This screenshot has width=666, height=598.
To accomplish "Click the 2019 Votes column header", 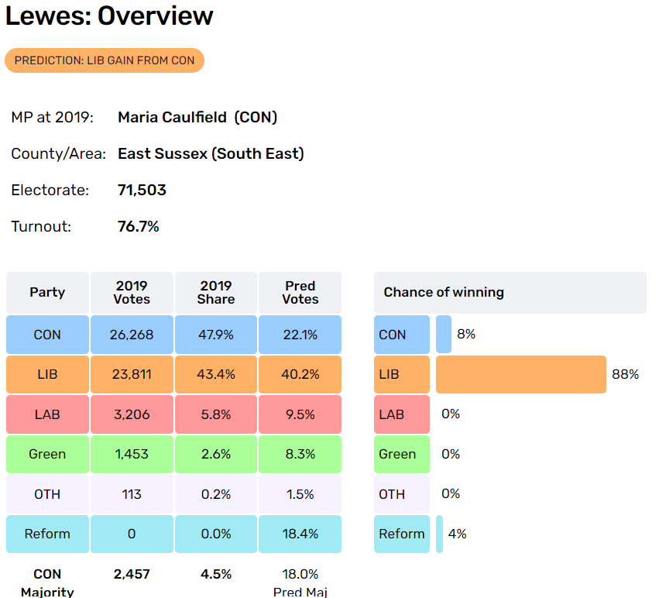I will (132, 292).
